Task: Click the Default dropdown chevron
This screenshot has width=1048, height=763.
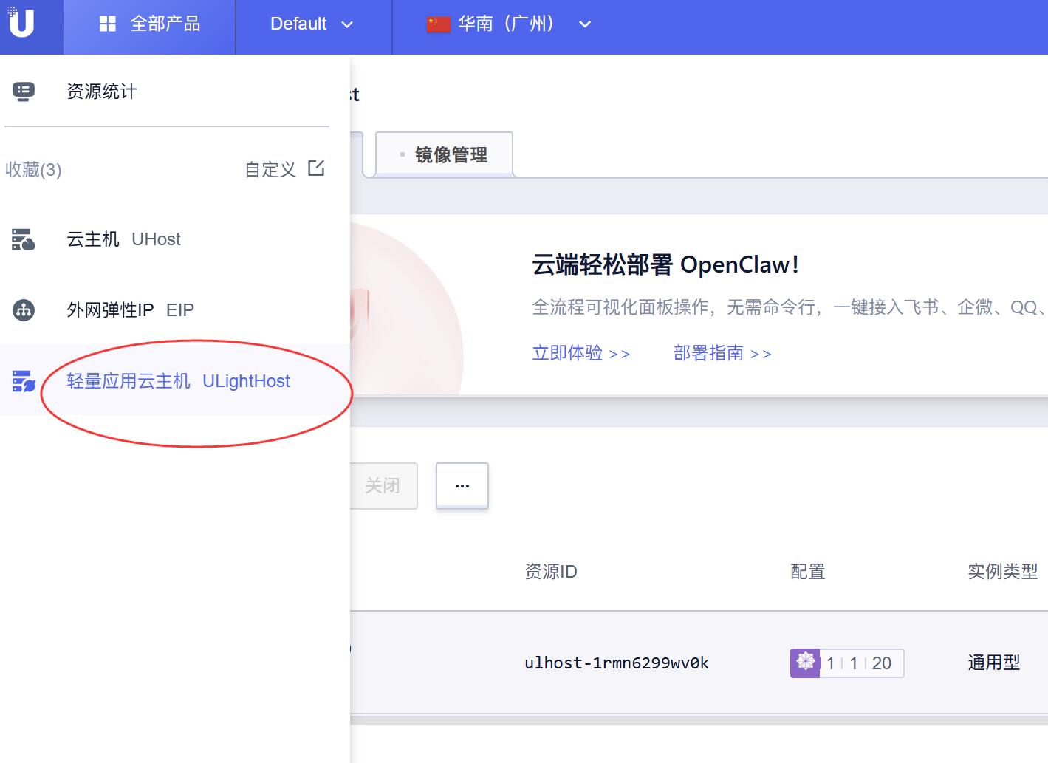Action: [347, 24]
